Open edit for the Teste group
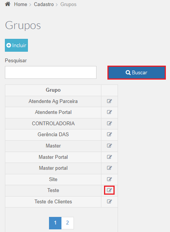This screenshot has height=232, width=170. [109, 190]
